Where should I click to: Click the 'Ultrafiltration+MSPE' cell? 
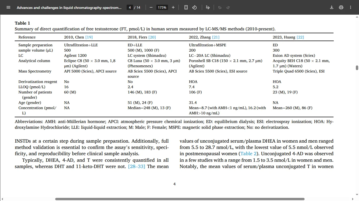point(207,45)
